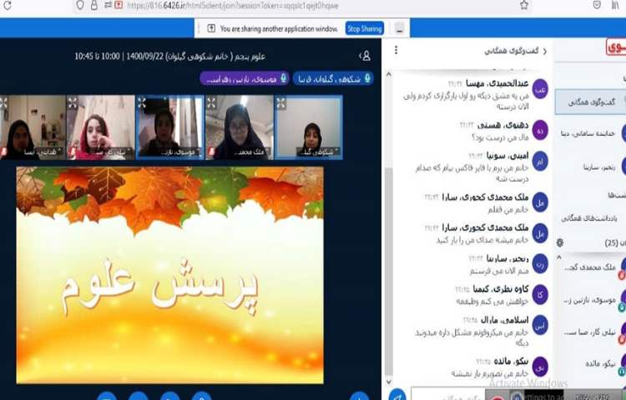626x400 pixels.
Task: Click the screen share icon in notification bar
Action: tap(211, 28)
